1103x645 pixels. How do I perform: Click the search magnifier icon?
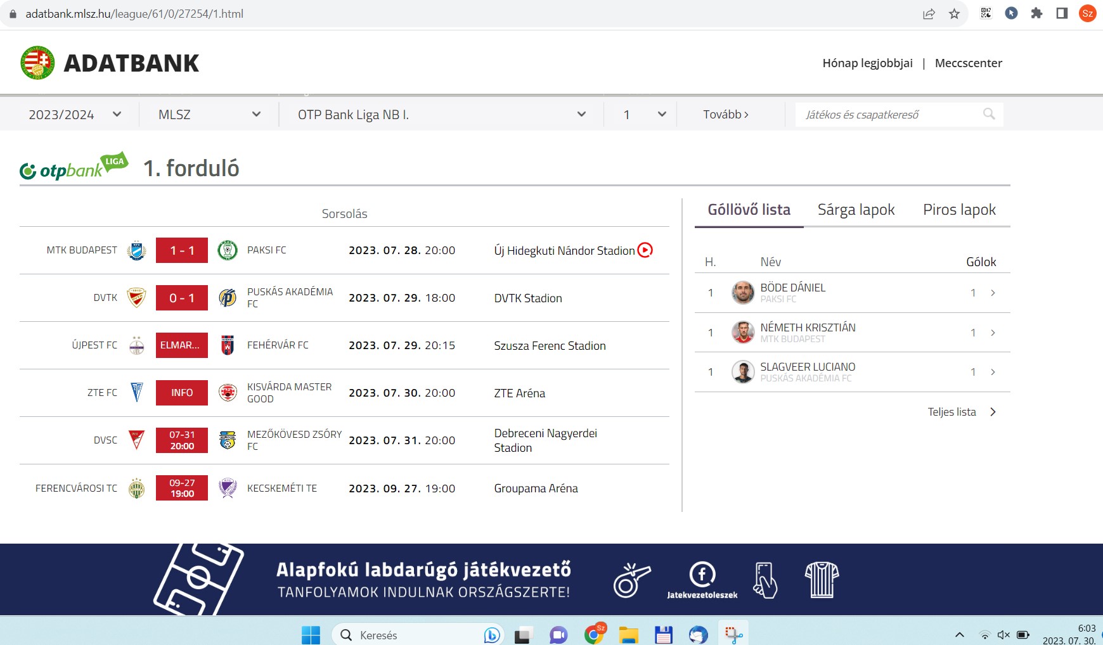pyautogui.click(x=989, y=114)
